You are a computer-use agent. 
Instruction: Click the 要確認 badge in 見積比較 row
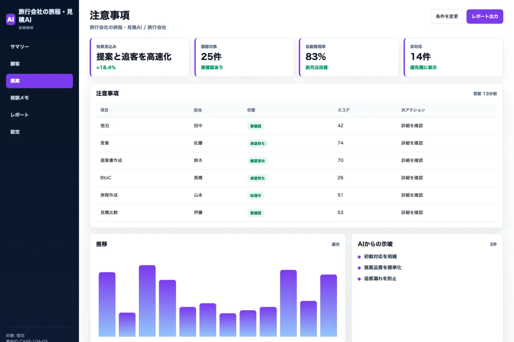click(256, 213)
